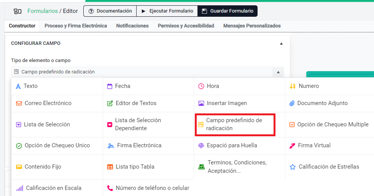374x196 pixels.
Task: Pick the Hora clock icon
Action: tap(201, 86)
